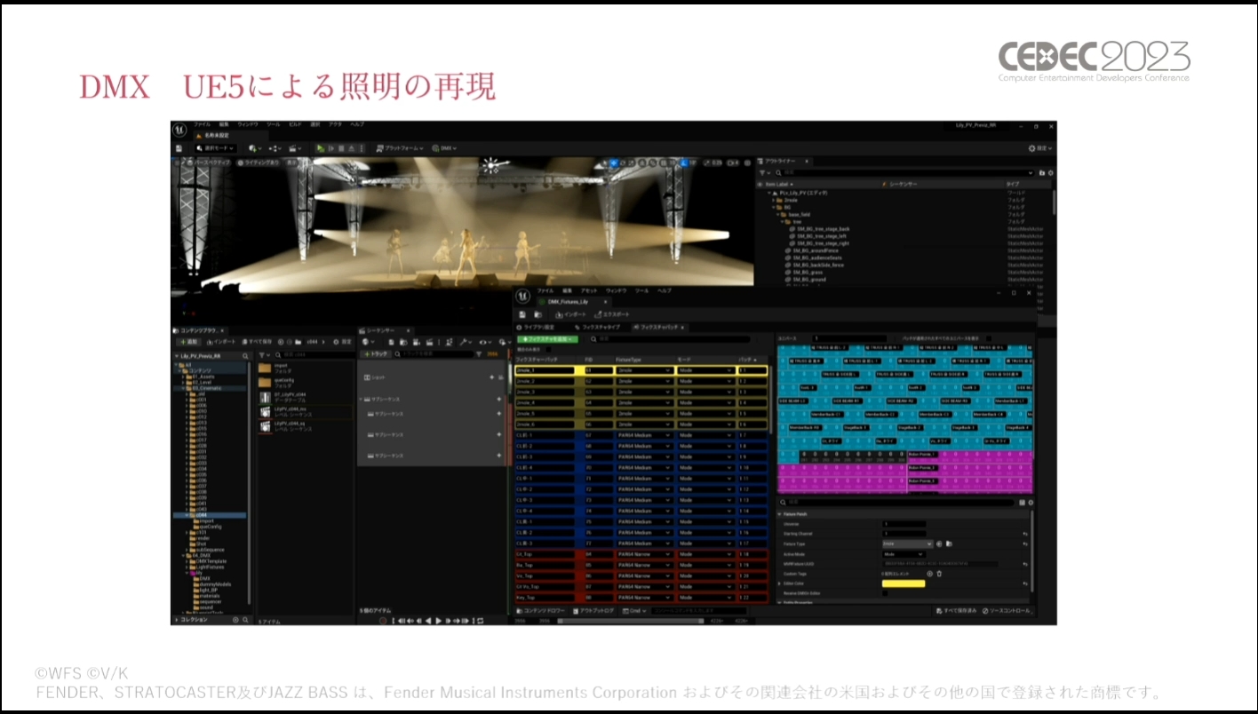
Task: Click the Sequencer wrench actions icon
Action: [x=463, y=342]
